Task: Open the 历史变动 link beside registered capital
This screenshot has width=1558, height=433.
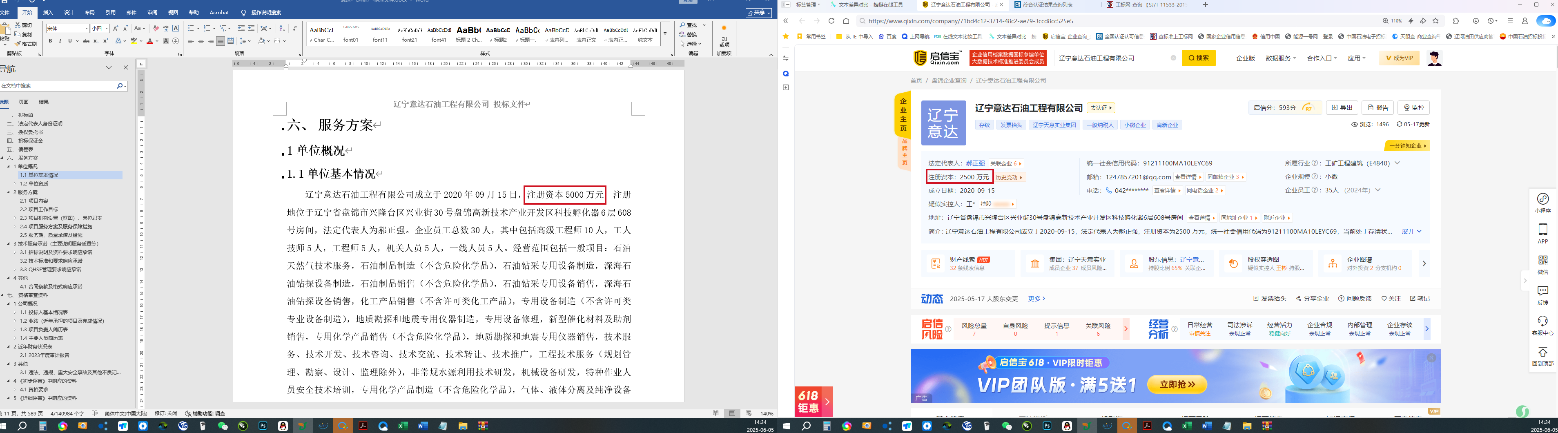Action: [x=1010, y=178]
